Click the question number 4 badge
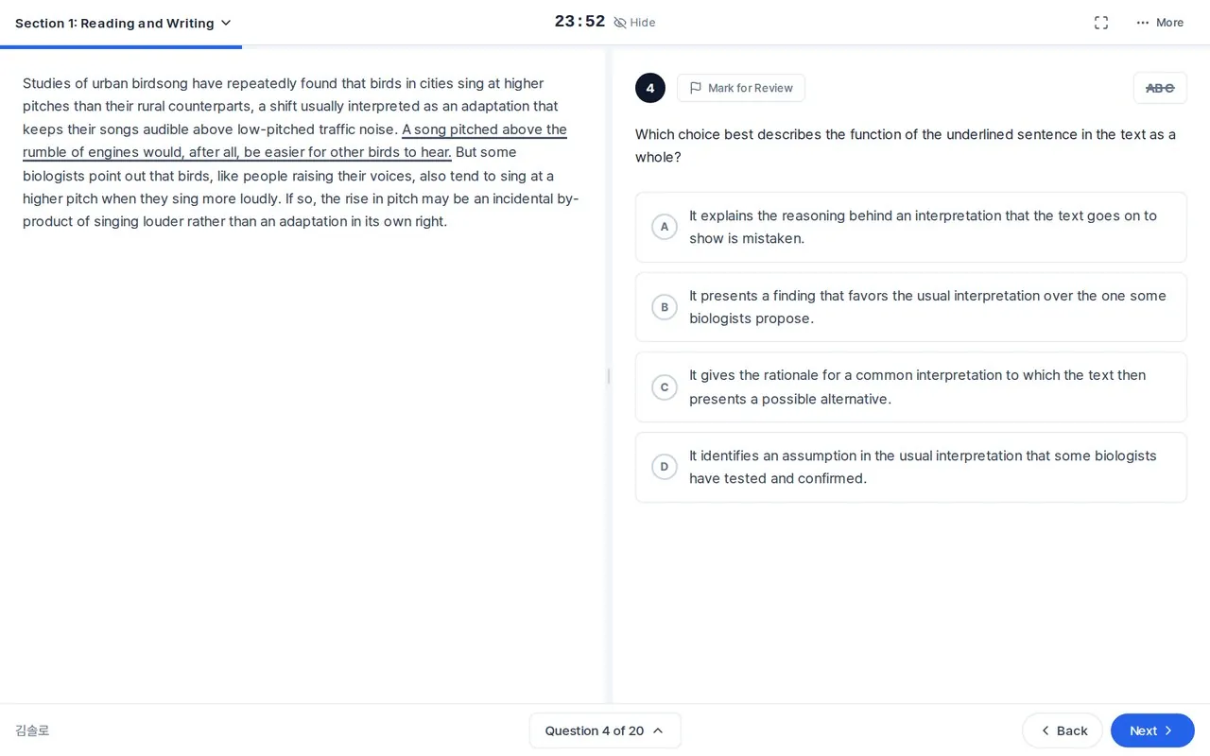The width and height of the screenshot is (1210, 756). tap(650, 88)
